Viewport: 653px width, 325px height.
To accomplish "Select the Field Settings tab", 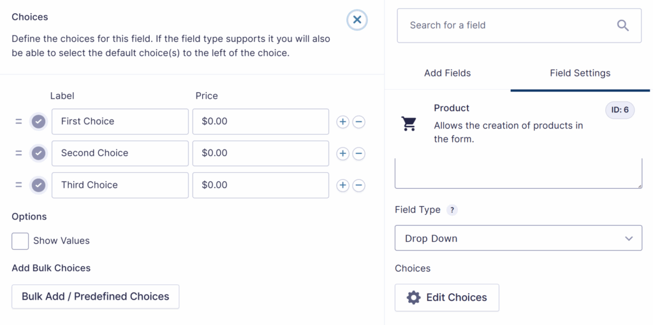I will (580, 73).
